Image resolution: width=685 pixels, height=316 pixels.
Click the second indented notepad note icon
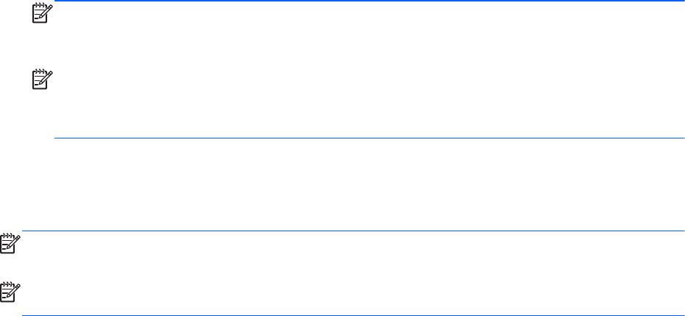tap(41, 80)
